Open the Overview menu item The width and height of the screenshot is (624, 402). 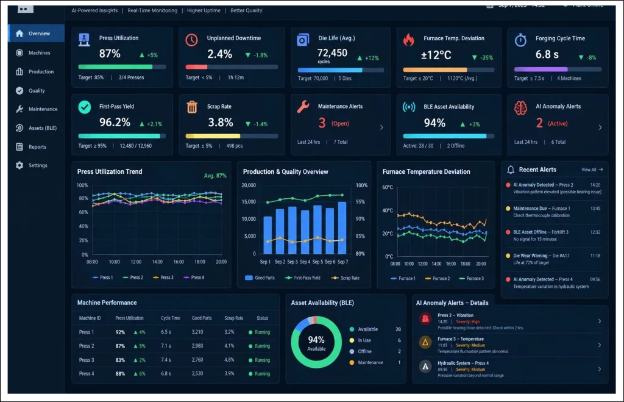[x=36, y=34]
